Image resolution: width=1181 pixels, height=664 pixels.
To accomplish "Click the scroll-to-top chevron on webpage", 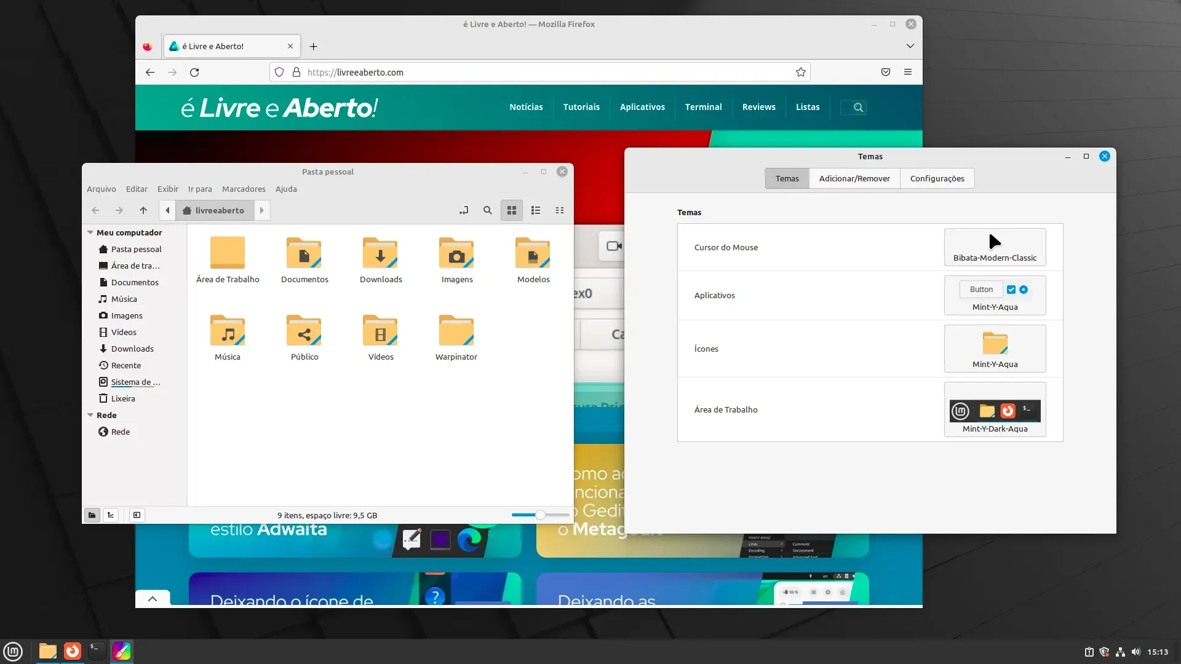I will coord(153,599).
